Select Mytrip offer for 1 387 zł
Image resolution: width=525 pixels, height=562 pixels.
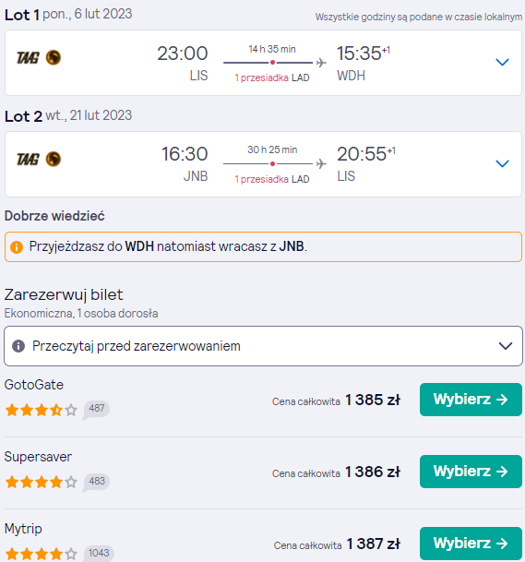471,544
